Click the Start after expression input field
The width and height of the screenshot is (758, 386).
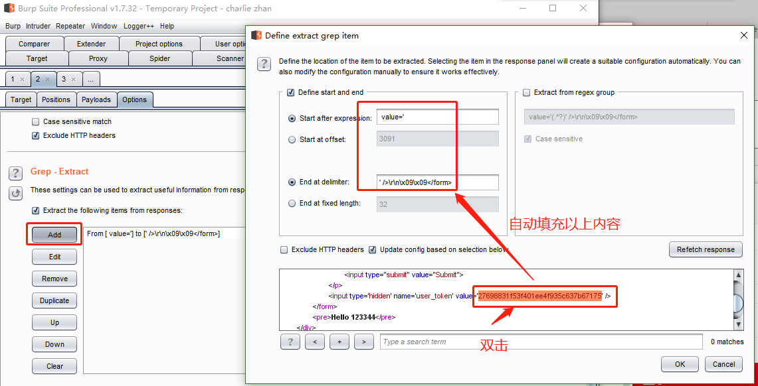(438, 117)
